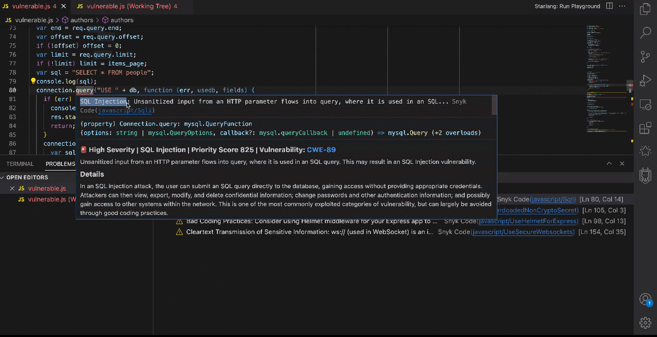Click the Accounts icon in activity bar
This screenshot has width=657, height=337.
tap(645, 299)
